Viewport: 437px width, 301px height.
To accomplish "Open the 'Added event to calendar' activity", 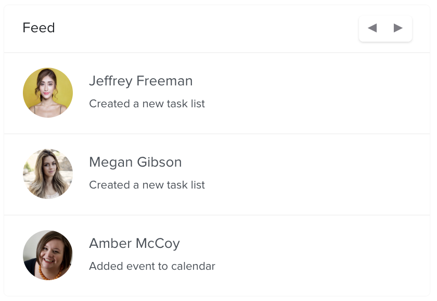I will coord(152,266).
